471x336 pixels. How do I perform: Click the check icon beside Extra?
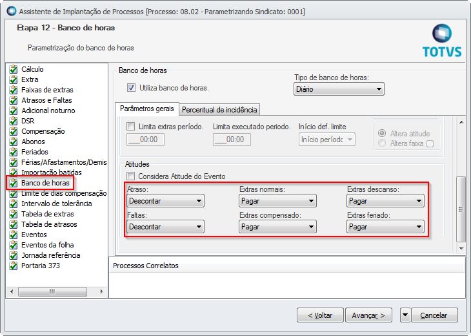[x=13, y=79]
